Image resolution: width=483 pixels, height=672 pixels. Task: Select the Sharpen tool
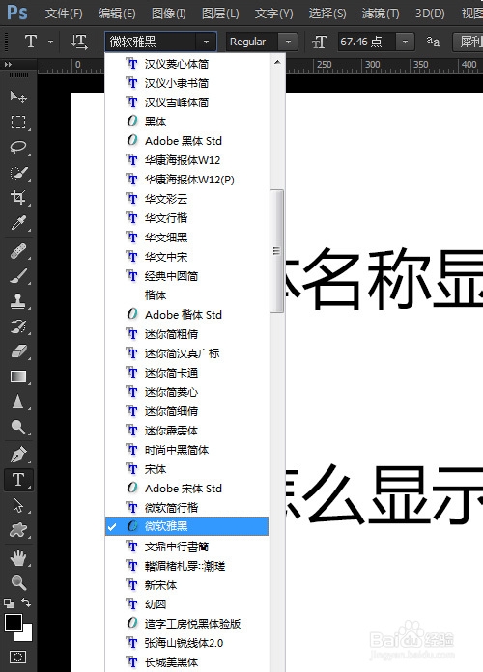pyautogui.click(x=18, y=402)
